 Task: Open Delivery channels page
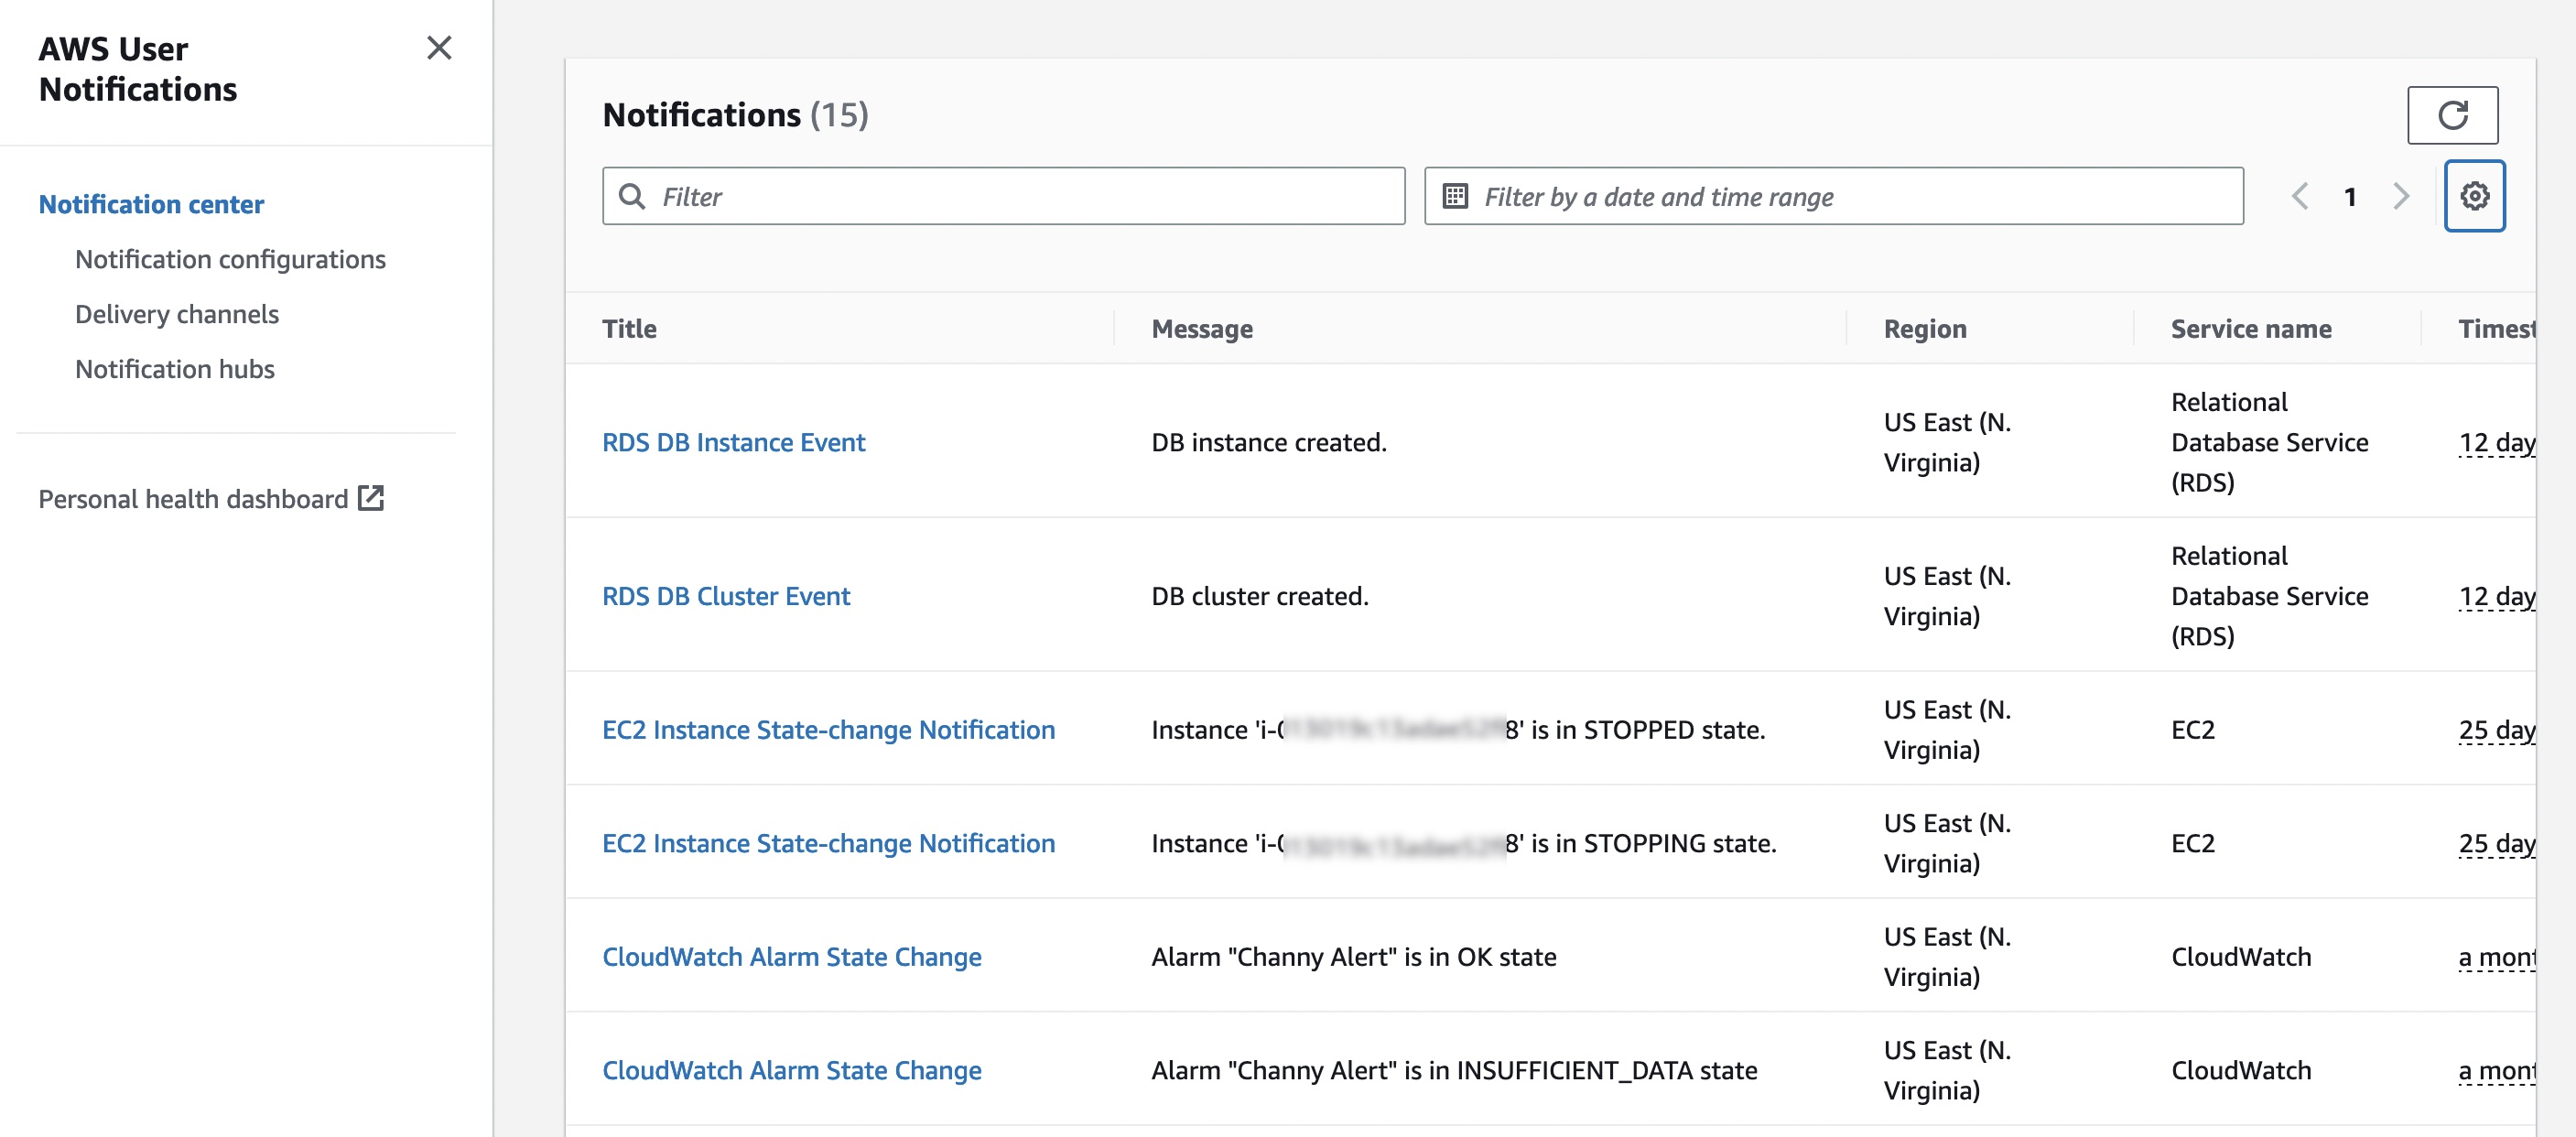(x=177, y=314)
